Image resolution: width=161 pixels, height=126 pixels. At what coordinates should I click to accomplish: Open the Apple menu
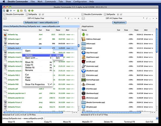4,1
